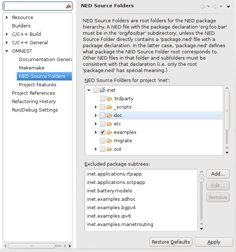Select Builders in the preferences tree
236x252 pixels.
[21, 26]
